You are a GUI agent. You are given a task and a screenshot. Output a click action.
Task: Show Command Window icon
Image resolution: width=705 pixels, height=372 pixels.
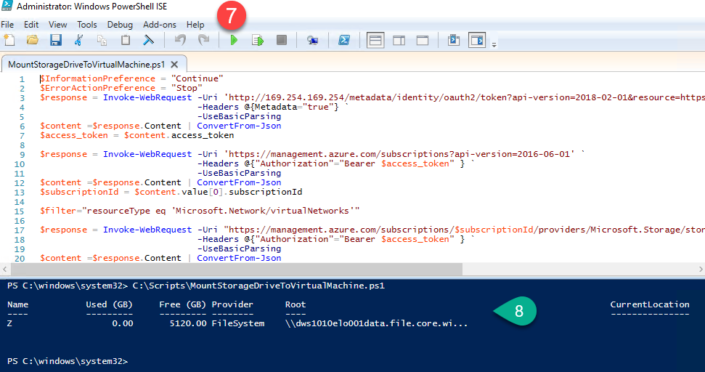click(454, 40)
